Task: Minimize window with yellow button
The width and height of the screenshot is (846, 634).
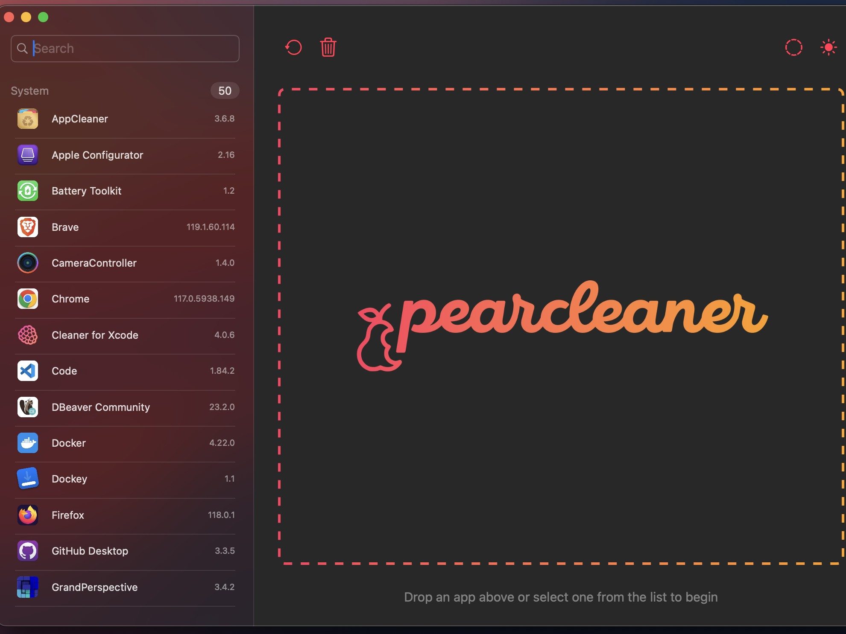Action: (26, 17)
